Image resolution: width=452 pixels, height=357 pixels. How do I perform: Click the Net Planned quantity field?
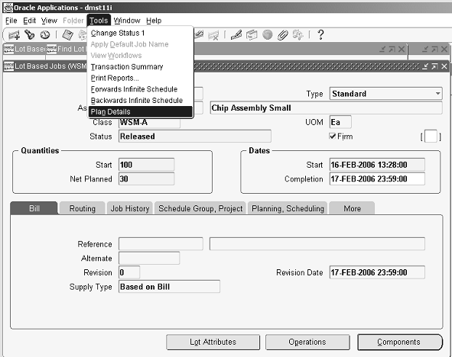pos(146,178)
